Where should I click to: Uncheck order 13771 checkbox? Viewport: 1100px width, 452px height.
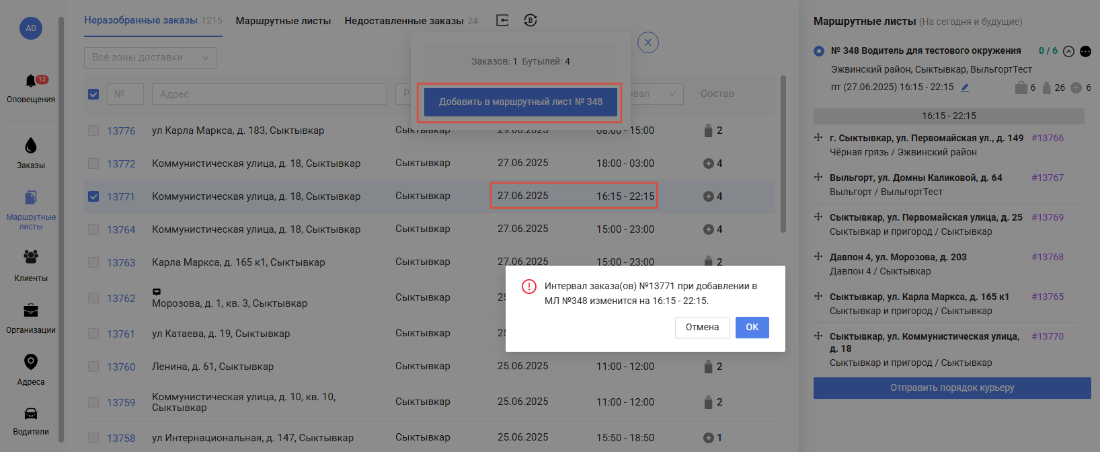click(93, 196)
